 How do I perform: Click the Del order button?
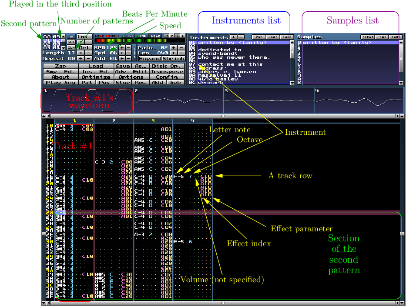click(84, 47)
